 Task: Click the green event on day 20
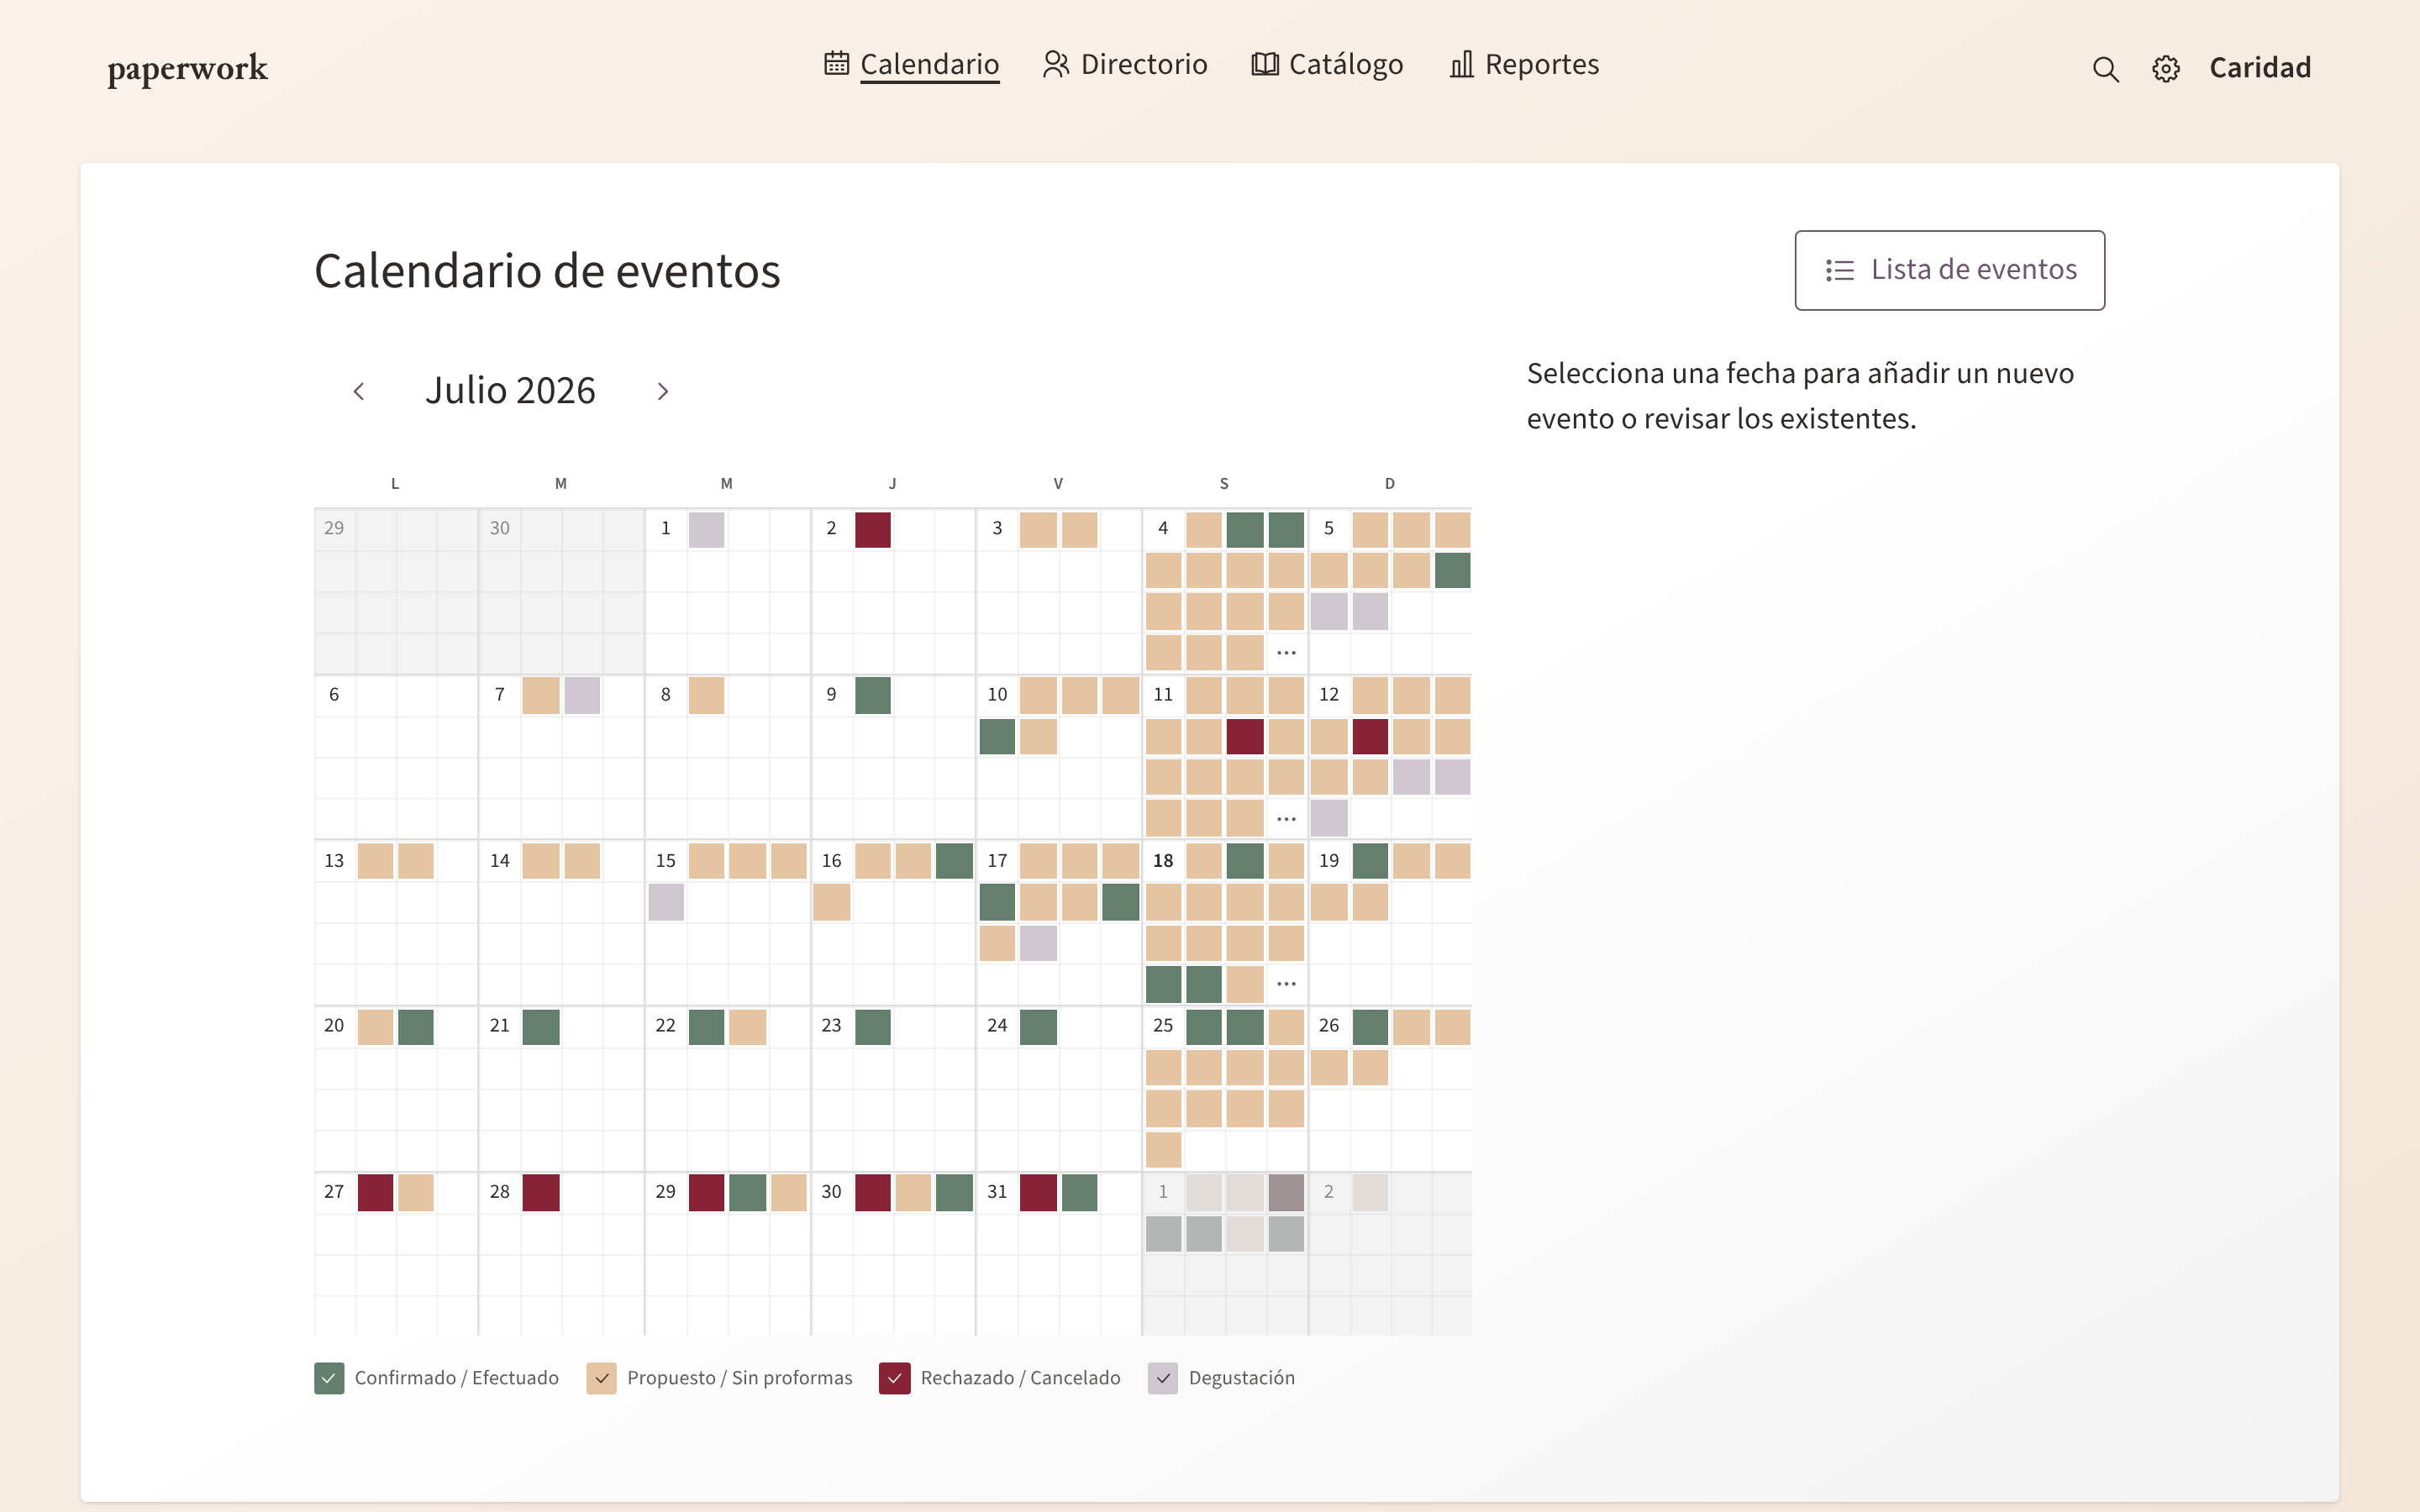tap(416, 1027)
